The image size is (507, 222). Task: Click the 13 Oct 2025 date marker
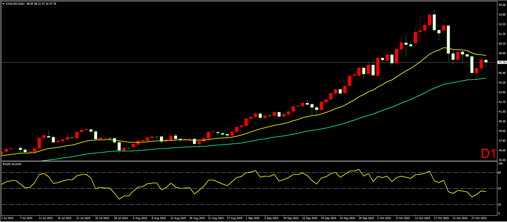(422, 218)
